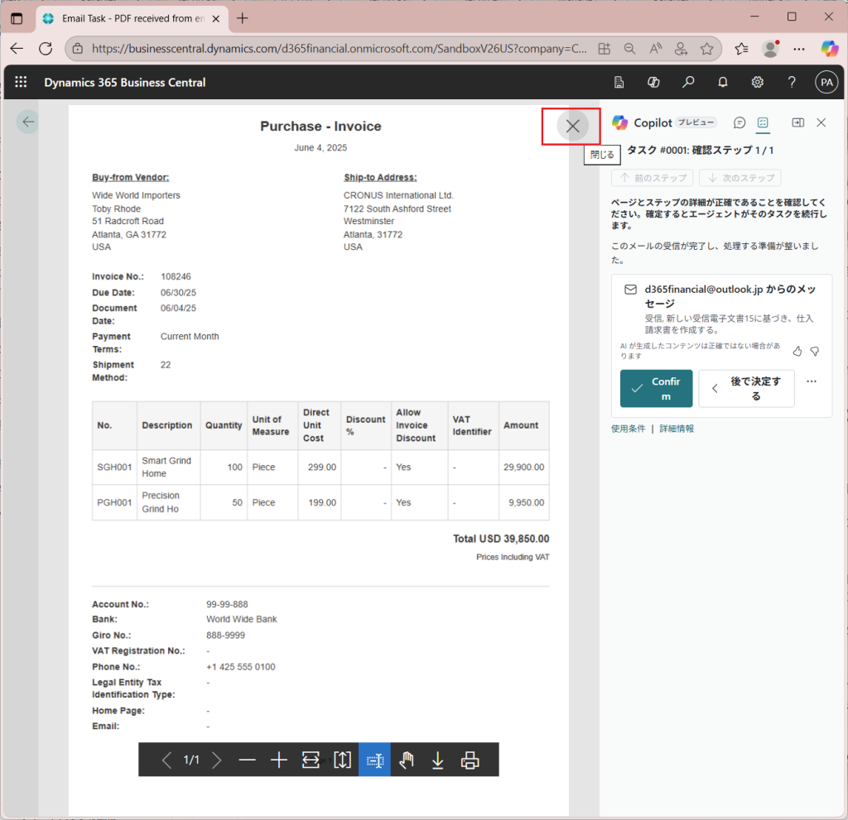Screen dimensions: 848x820
Task: Click the browser address bar URL
Action: 339,49
